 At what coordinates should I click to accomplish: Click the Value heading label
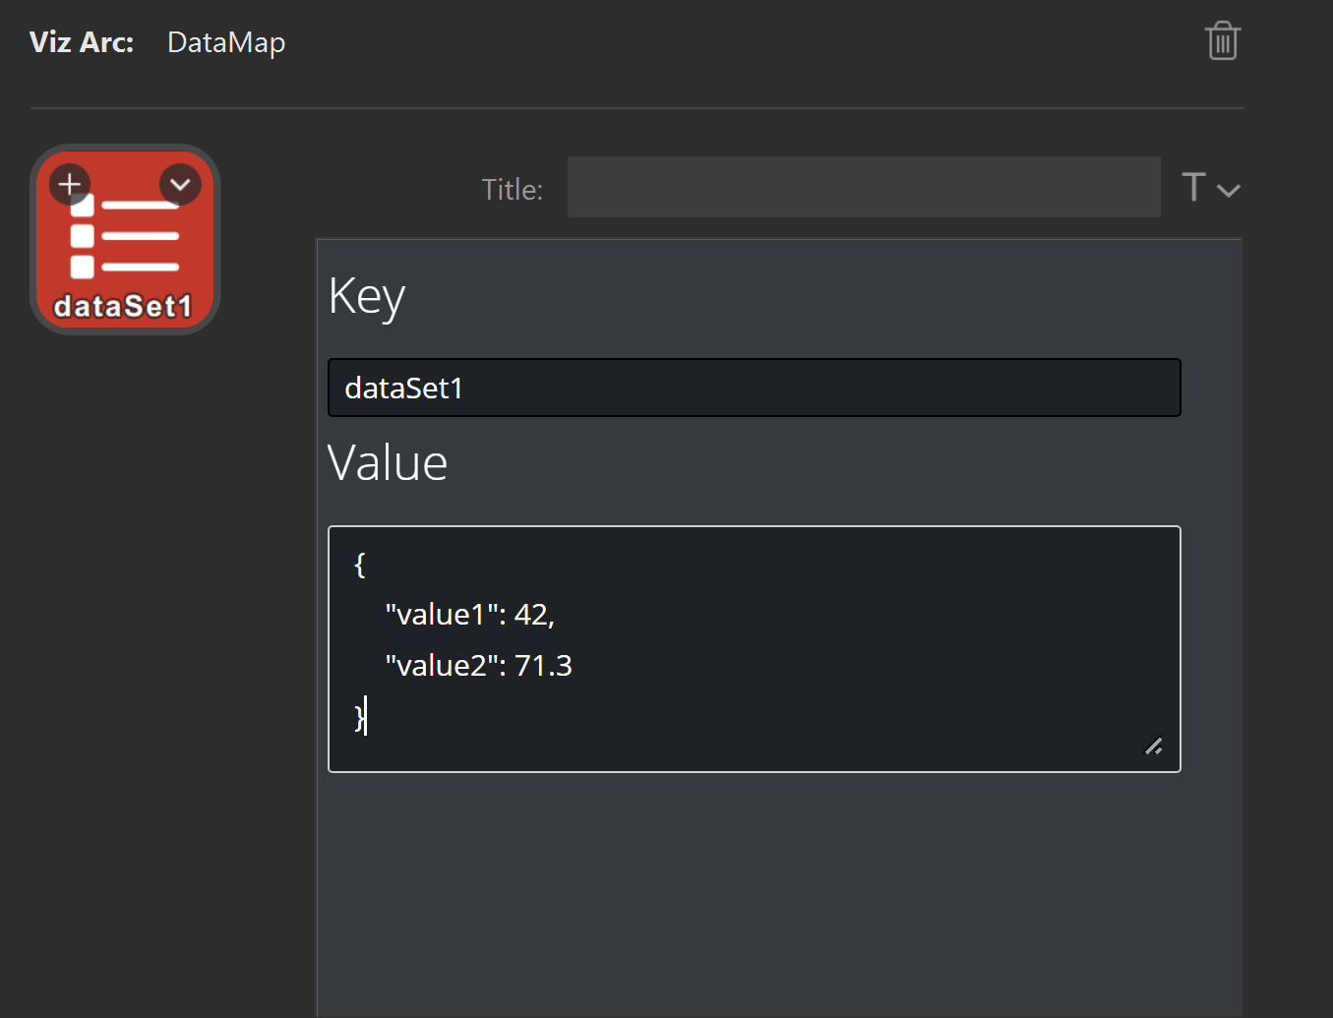[x=388, y=462]
